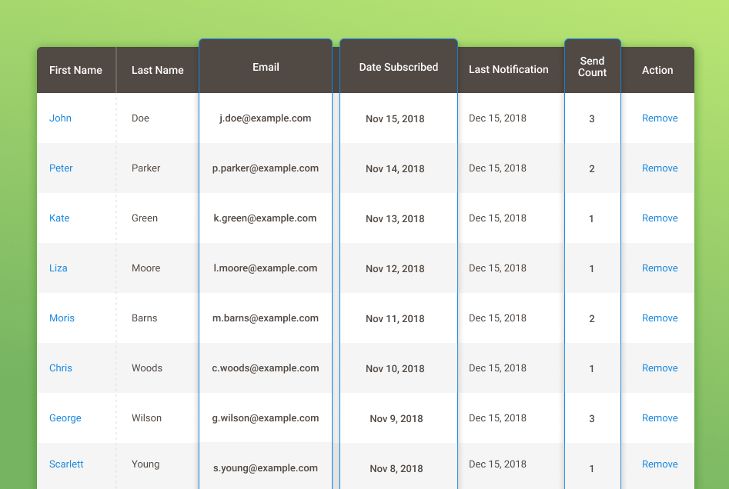The width and height of the screenshot is (729, 489).
Task: Remove subscriber Moris Barns
Action: 660,318
